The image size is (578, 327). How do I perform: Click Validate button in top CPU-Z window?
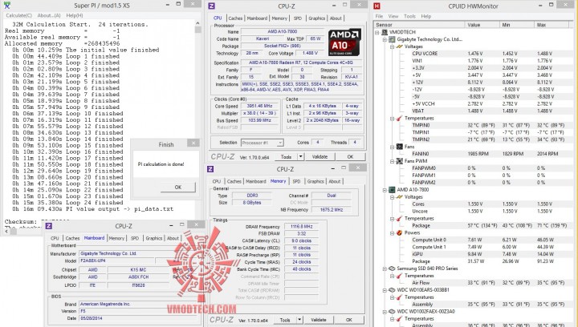tap(320, 157)
